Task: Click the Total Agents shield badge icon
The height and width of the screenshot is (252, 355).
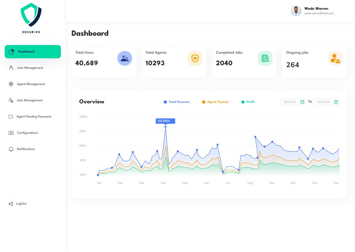Action: 195,58
